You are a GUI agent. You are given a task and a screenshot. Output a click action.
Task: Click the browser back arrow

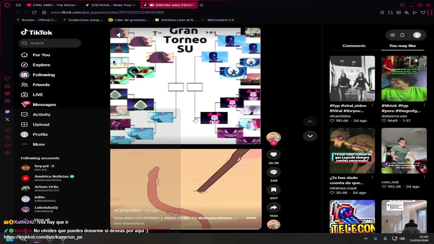18,13
